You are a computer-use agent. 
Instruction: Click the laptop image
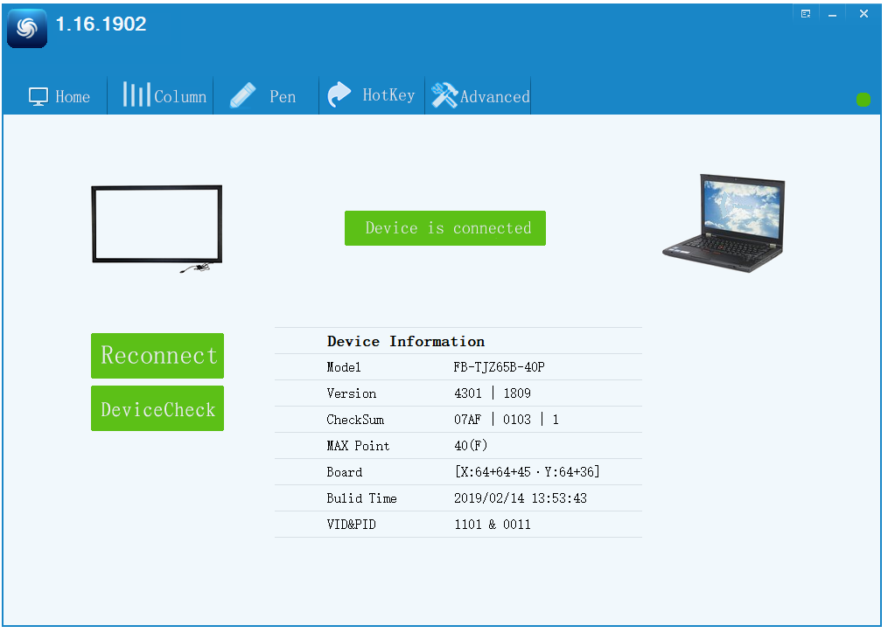tap(724, 223)
